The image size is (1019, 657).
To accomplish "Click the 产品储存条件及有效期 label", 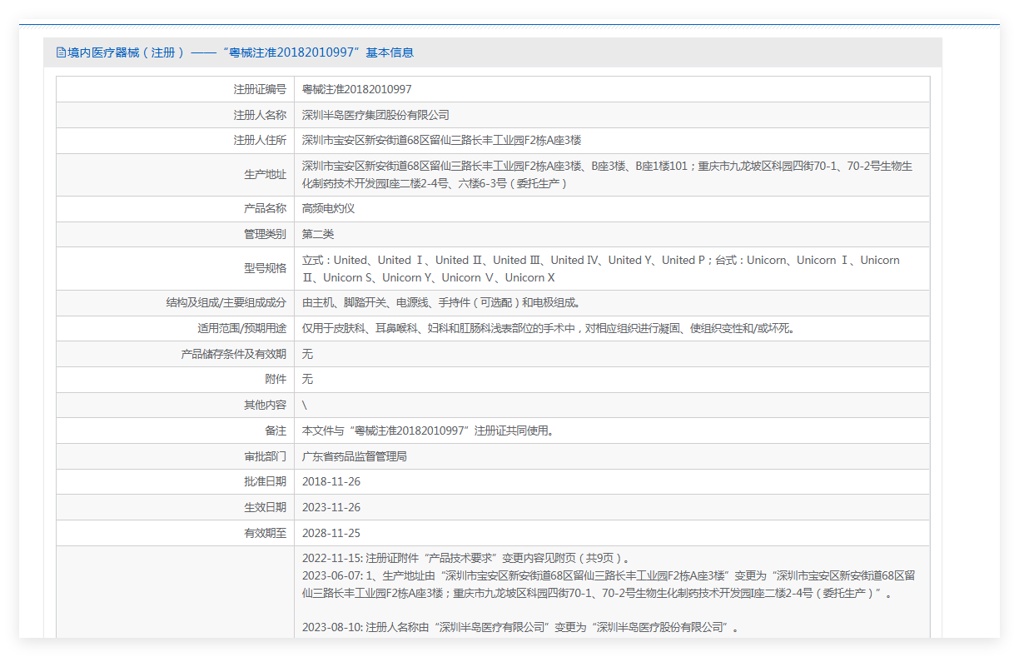I will coord(233,354).
